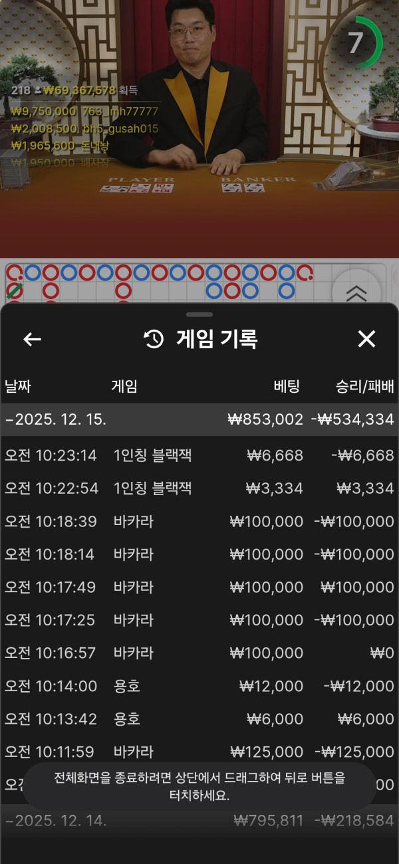Open the 10:22:54 1인칭 블랙잭 record
This screenshot has width=399, height=864.
pyautogui.click(x=199, y=488)
